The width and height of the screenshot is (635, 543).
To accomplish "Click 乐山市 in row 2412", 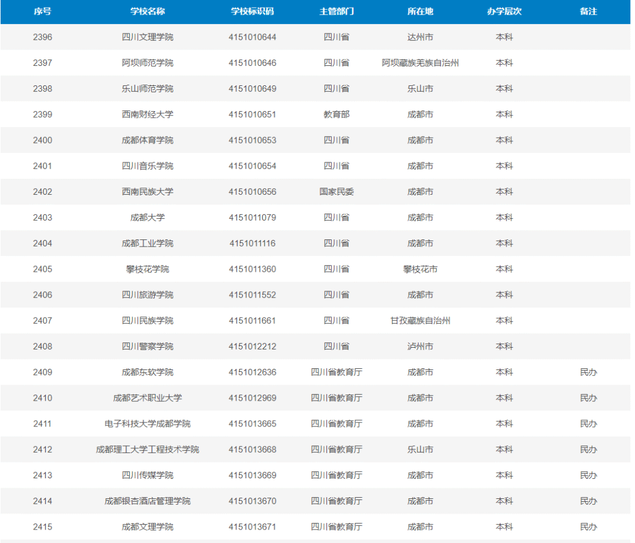I will coord(420,449).
